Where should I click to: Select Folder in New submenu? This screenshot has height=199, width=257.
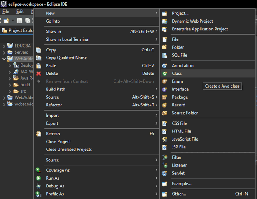point(208,47)
